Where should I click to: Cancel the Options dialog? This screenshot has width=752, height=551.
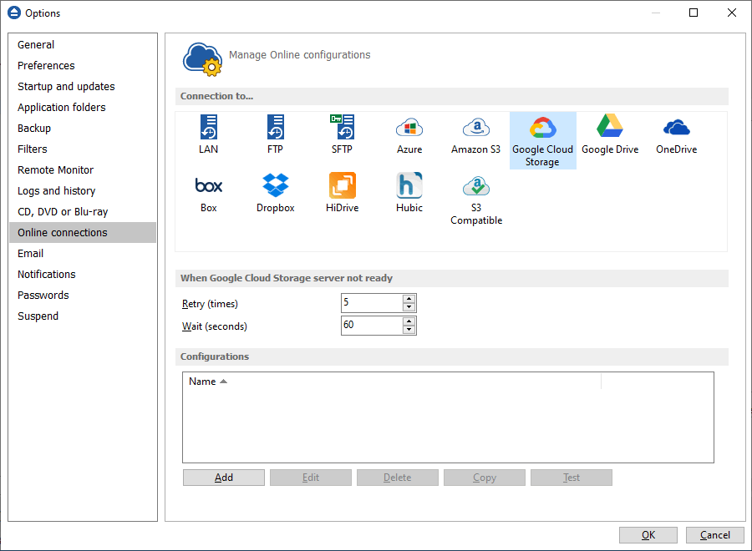pyautogui.click(x=715, y=535)
